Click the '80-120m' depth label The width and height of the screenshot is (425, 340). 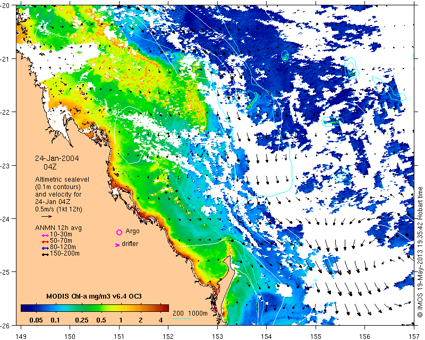[x=63, y=247]
